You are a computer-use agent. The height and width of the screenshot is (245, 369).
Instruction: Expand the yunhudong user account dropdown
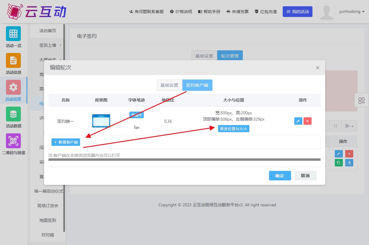[x=352, y=12]
